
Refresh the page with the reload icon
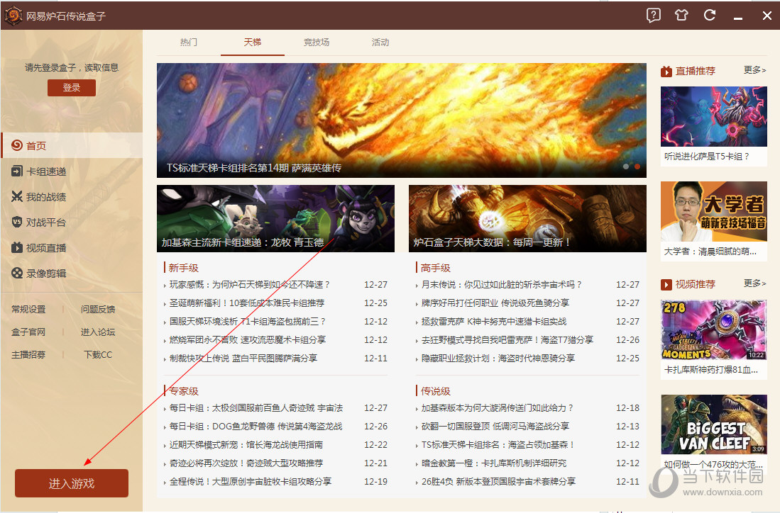(709, 15)
